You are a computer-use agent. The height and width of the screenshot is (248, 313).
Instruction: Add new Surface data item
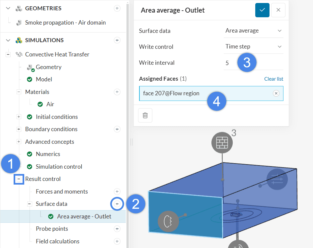tap(117, 204)
